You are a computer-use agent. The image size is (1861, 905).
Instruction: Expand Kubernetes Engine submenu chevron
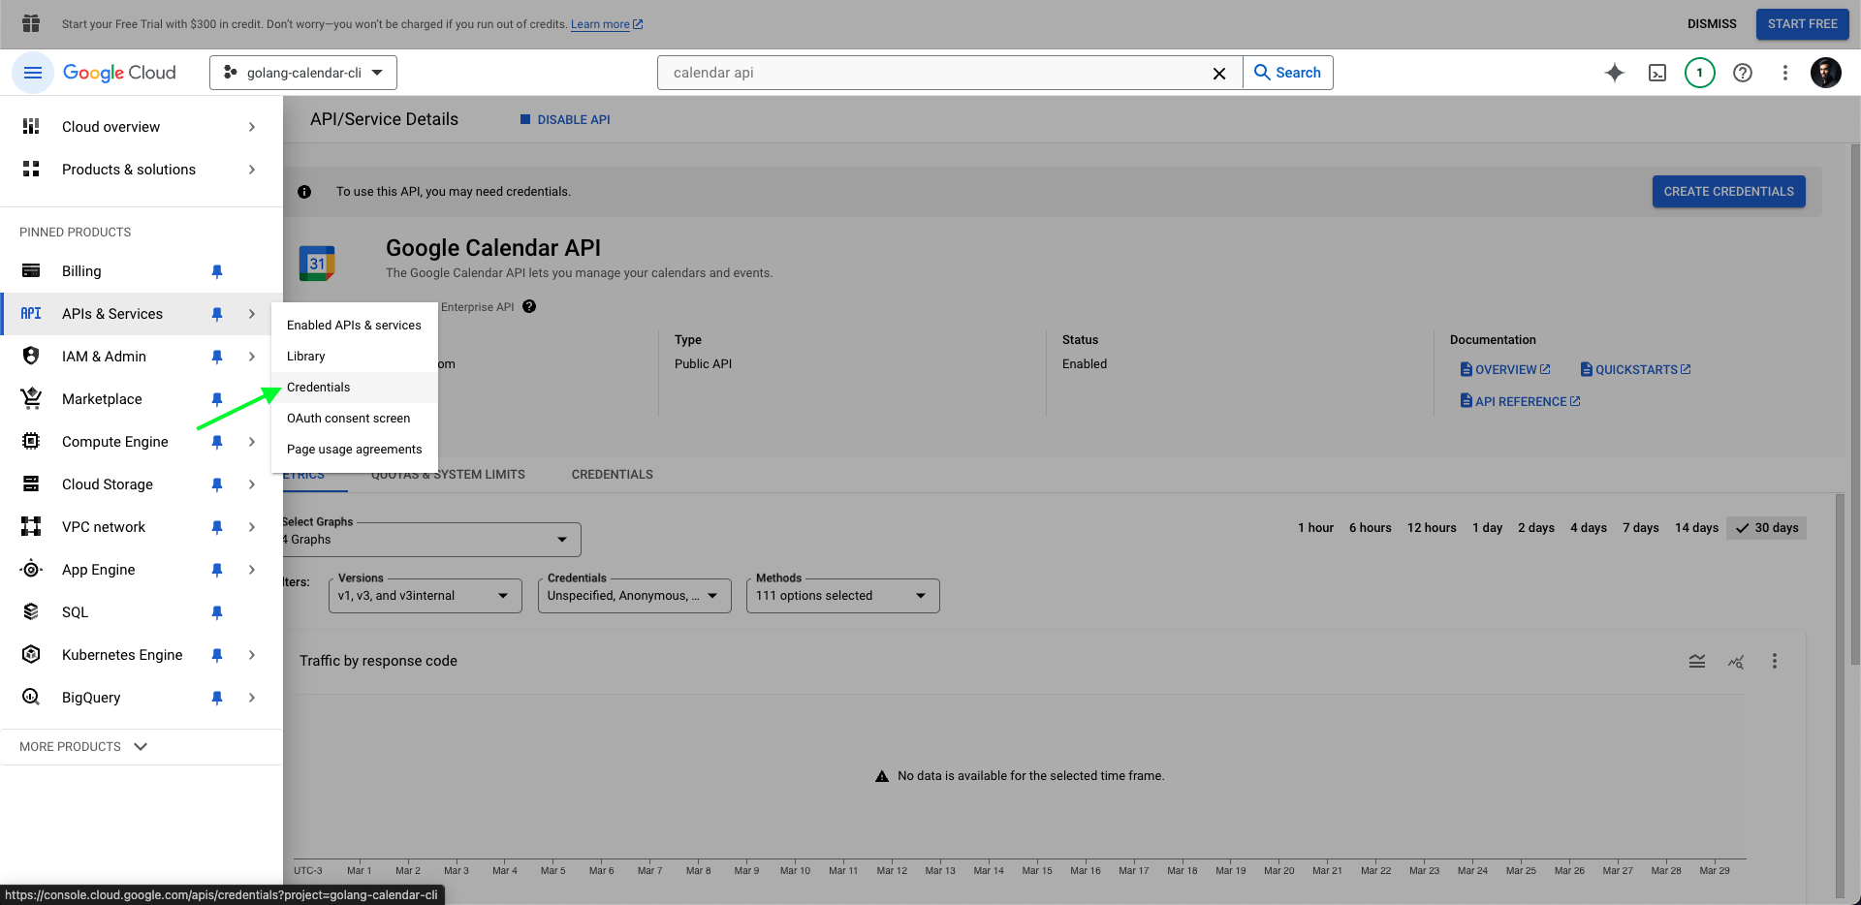click(252, 655)
